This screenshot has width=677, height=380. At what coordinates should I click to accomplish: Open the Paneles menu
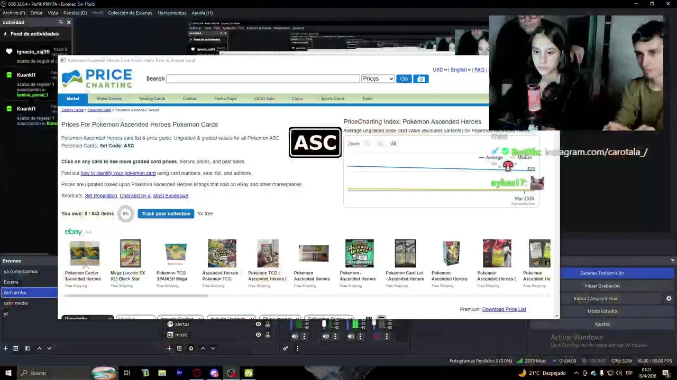point(75,13)
